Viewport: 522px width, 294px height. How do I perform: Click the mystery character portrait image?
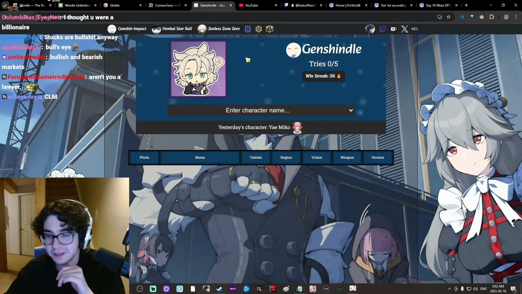[x=198, y=69]
